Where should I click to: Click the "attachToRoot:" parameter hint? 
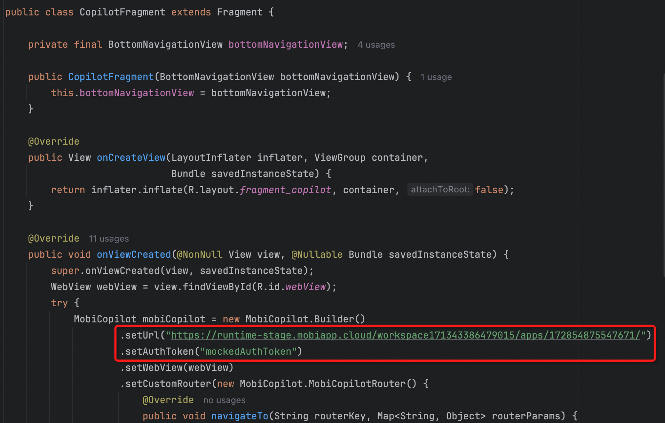pyautogui.click(x=440, y=189)
